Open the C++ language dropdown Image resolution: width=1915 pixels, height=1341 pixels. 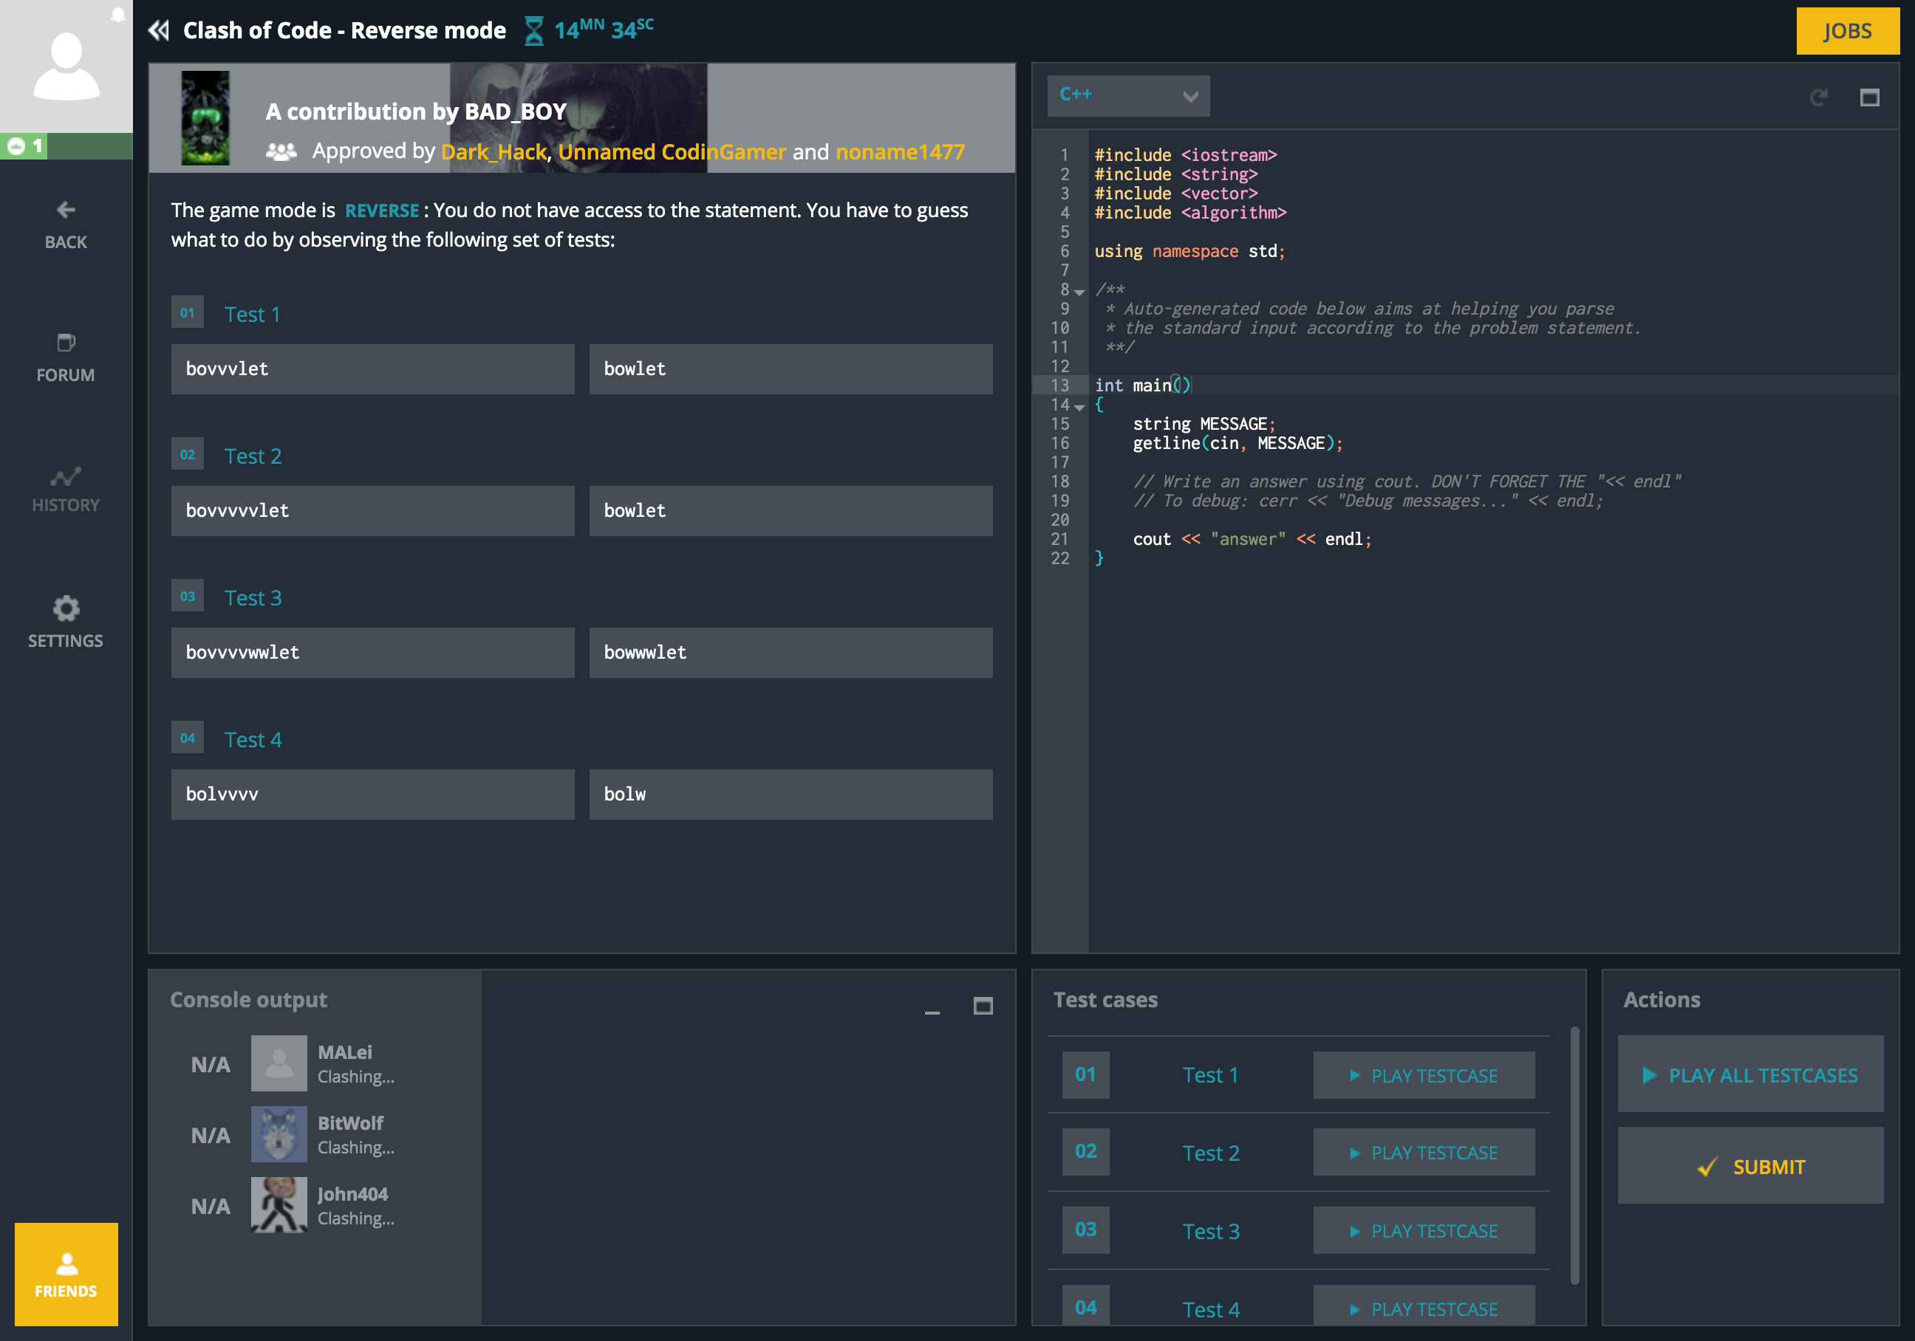pyautogui.click(x=1127, y=96)
